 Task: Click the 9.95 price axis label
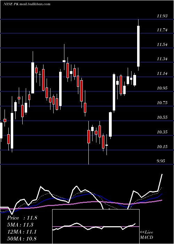(161, 161)
